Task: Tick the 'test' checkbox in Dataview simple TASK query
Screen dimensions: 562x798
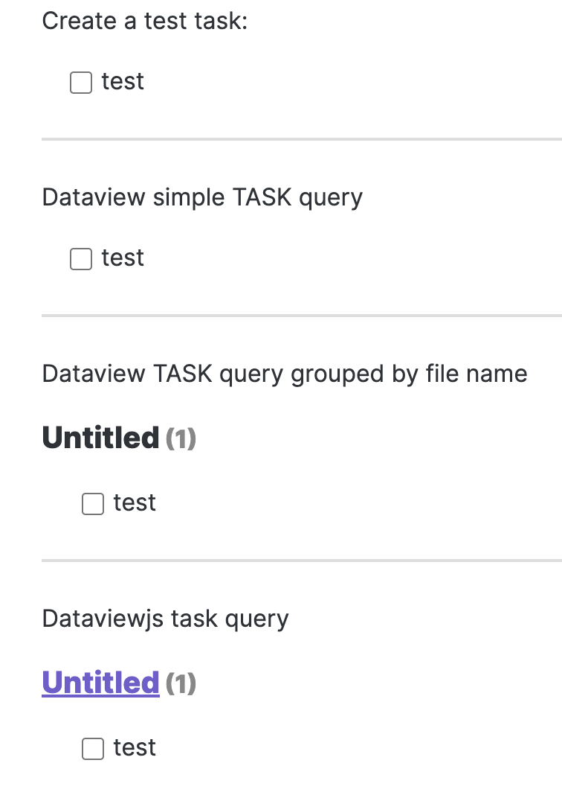Action: pos(80,258)
